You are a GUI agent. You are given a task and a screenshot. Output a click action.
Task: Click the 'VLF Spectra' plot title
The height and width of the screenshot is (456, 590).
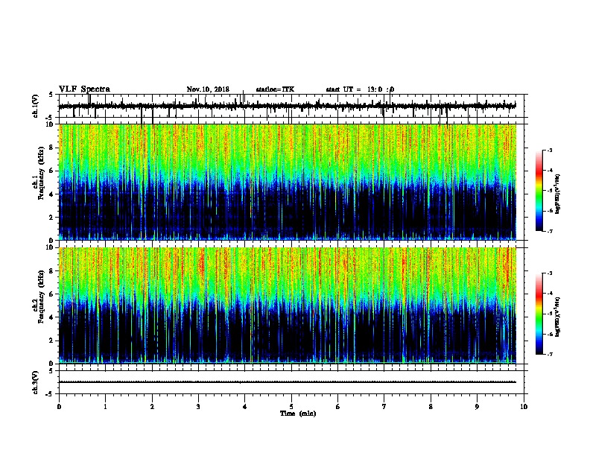click(x=84, y=89)
